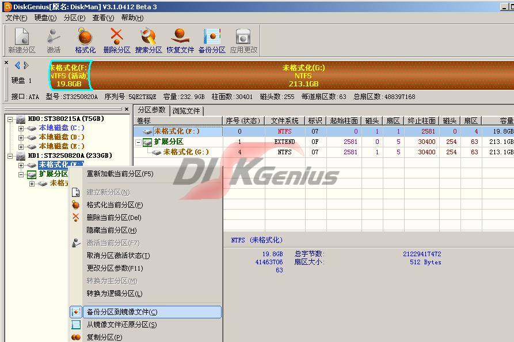Choose 格式化当前分区(F) from context menu

pos(146,205)
